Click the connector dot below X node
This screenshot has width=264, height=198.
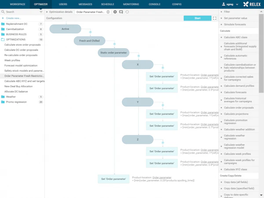click(x=163, y=68)
